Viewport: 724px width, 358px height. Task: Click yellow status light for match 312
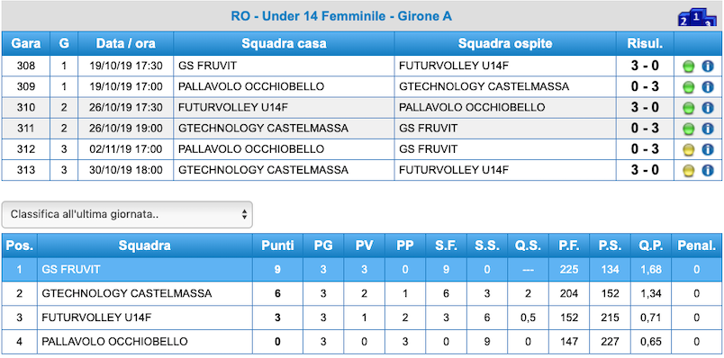tap(689, 150)
